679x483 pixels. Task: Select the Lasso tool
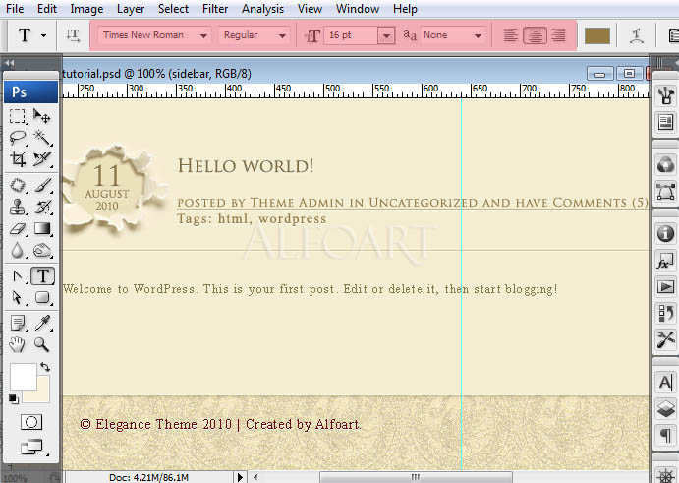point(18,138)
